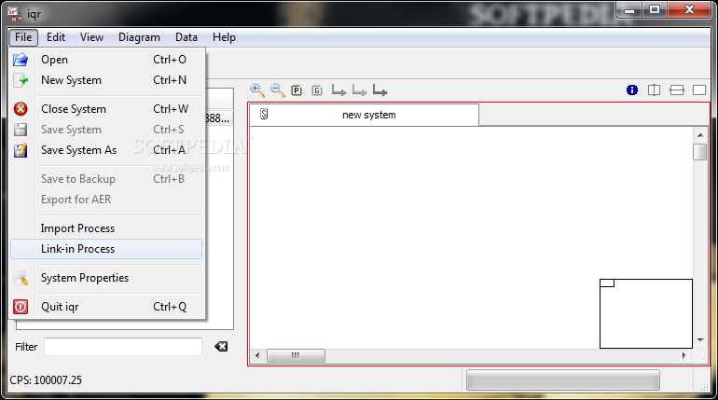Maximize the iqr window
This screenshot has height=400, width=718.
(655, 9)
